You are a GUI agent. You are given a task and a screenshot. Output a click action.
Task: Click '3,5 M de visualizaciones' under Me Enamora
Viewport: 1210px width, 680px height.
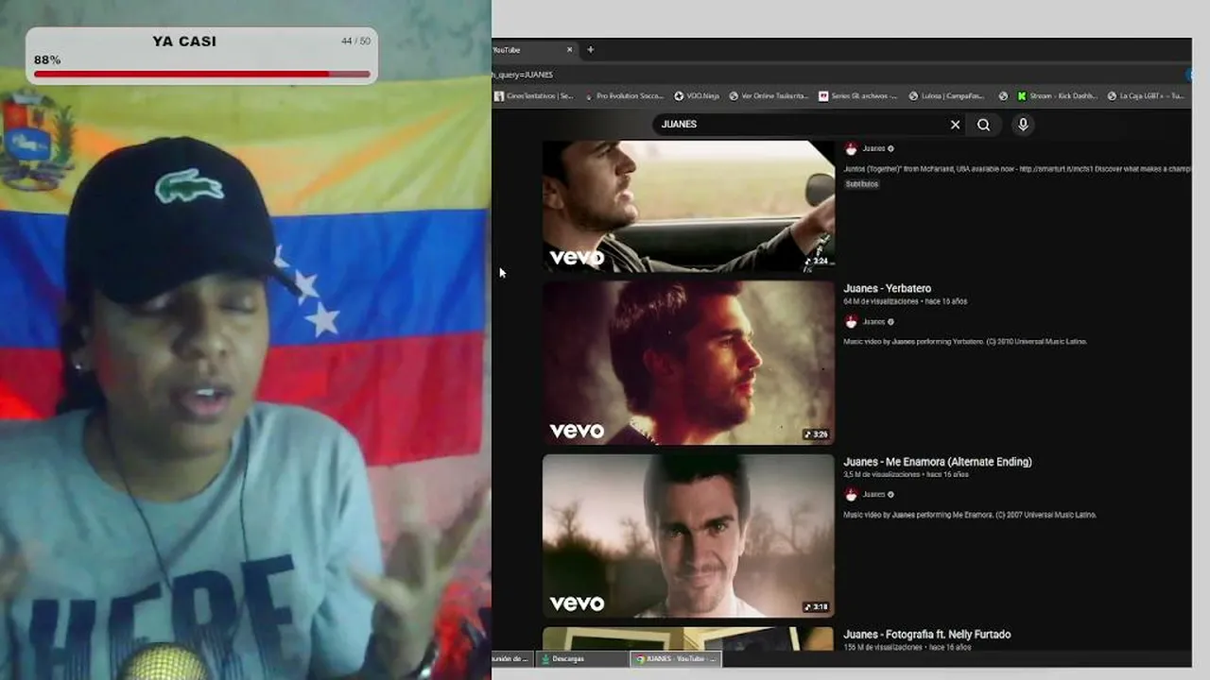pos(883,474)
